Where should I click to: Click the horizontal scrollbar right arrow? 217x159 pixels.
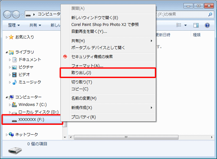pos(212,137)
